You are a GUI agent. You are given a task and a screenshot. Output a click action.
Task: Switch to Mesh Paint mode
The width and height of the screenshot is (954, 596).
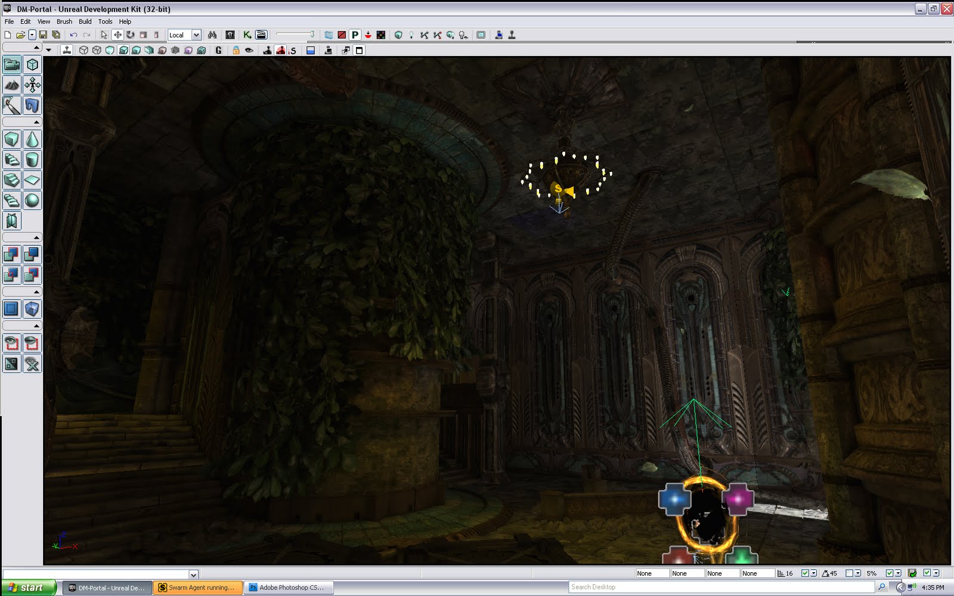tap(12, 105)
